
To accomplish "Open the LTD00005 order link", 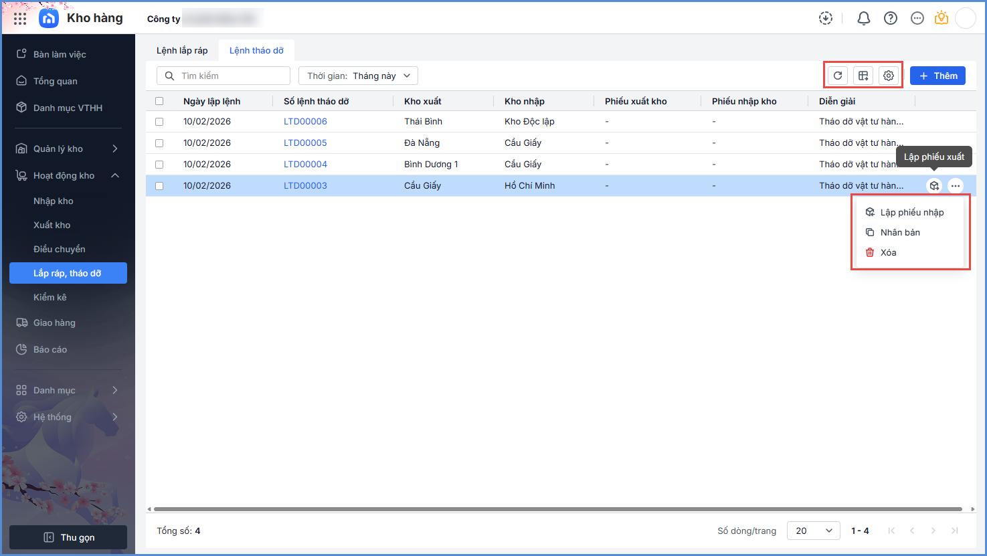I will point(305,143).
